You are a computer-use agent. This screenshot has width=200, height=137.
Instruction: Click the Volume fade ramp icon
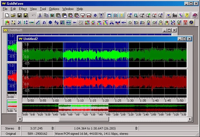[38, 23]
